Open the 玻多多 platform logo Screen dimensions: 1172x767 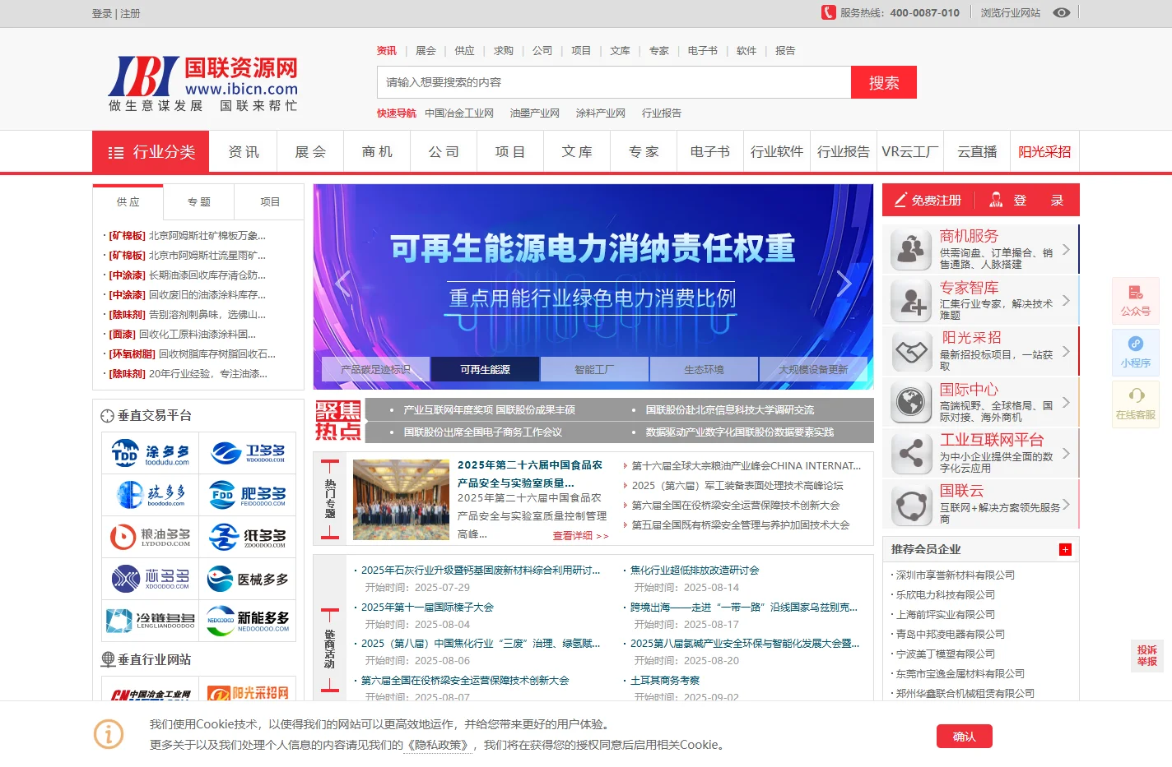pos(151,495)
